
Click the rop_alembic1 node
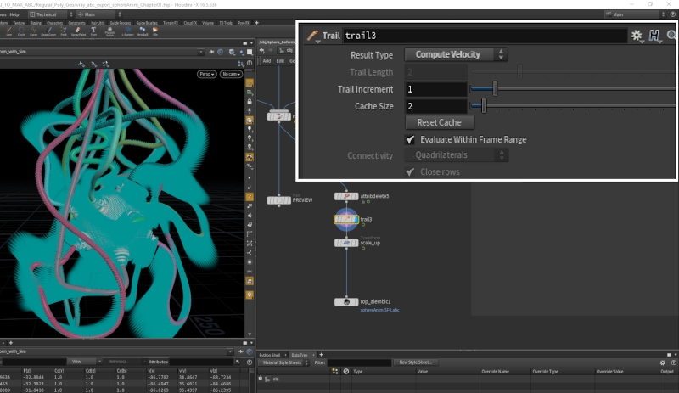(x=345, y=301)
